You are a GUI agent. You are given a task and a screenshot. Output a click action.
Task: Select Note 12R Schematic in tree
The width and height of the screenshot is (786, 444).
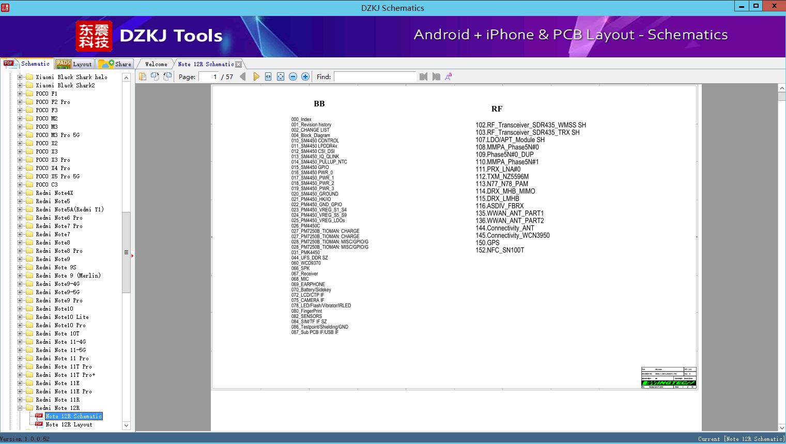click(x=74, y=416)
